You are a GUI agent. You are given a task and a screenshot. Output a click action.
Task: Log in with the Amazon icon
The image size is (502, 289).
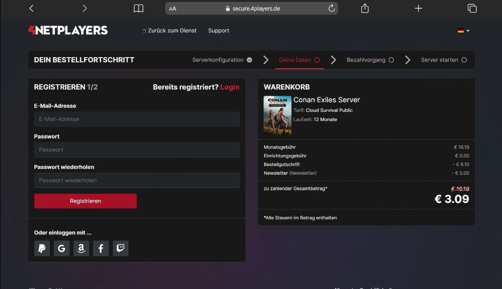81,248
